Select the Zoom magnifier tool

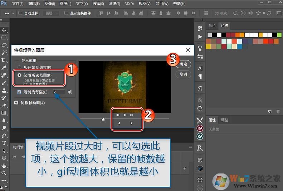(x=4, y=173)
